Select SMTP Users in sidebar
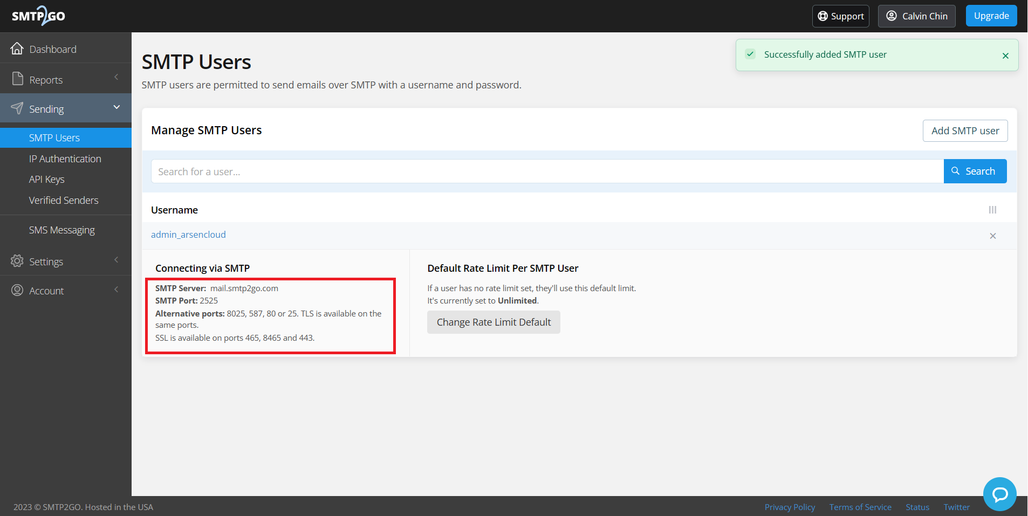 66,137
